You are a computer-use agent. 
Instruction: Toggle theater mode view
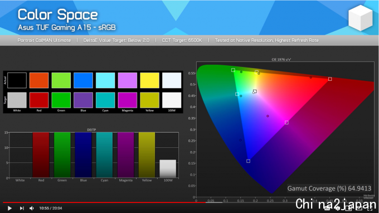click(x=359, y=208)
